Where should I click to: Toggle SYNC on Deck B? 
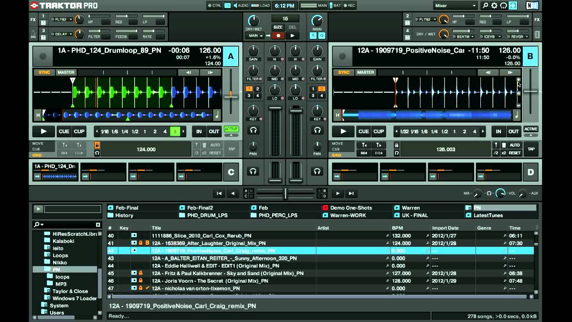click(x=344, y=72)
